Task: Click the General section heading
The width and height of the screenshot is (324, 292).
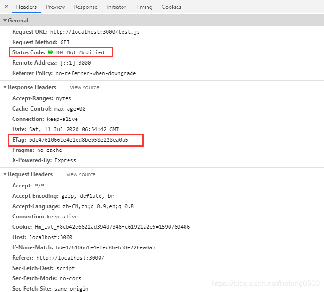Action: 18,21
